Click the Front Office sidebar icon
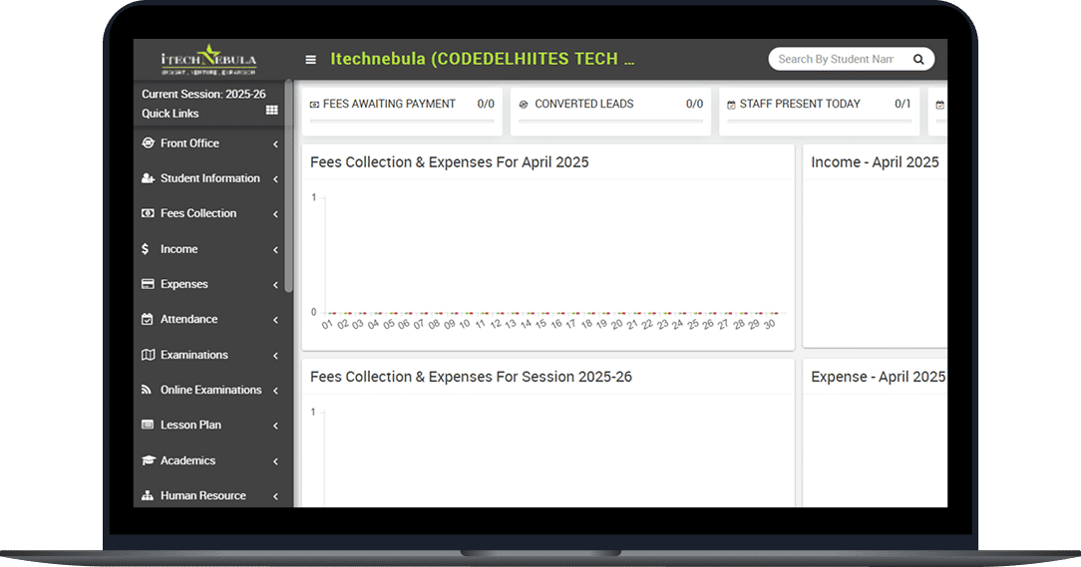 point(148,142)
